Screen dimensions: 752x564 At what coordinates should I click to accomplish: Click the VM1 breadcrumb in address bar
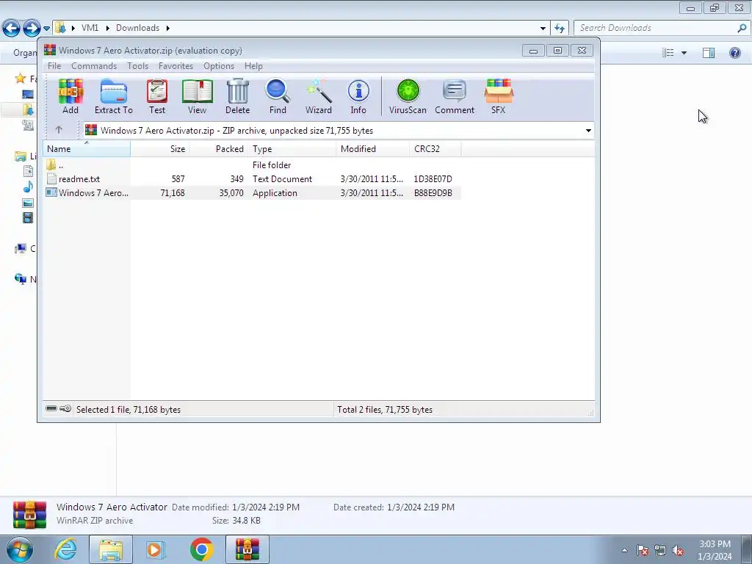pos(90,28)
